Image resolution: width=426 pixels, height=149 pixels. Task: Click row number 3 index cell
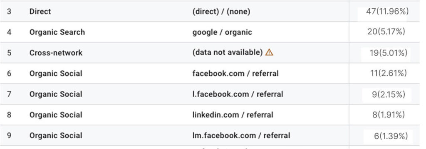[9, 12]
